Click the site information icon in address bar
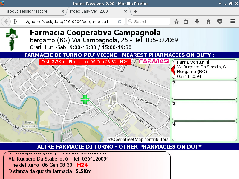Viewport: 239px width, 179px height. click(x=15, y=21)
